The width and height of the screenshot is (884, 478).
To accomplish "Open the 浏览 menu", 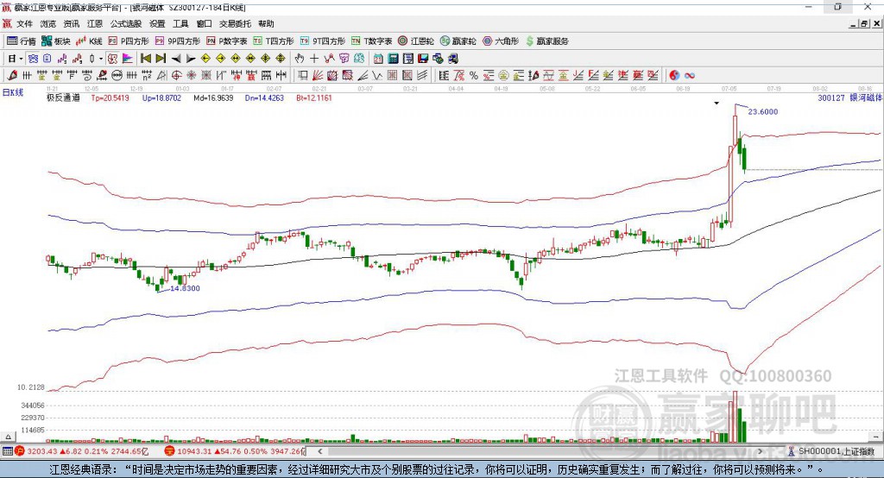I will coord(48,23).
